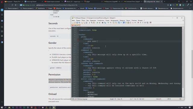Click the Redo arrow in Notepad++ toolbar
The width and height of the screenshot is (193, 109).
tap(100, 23)
